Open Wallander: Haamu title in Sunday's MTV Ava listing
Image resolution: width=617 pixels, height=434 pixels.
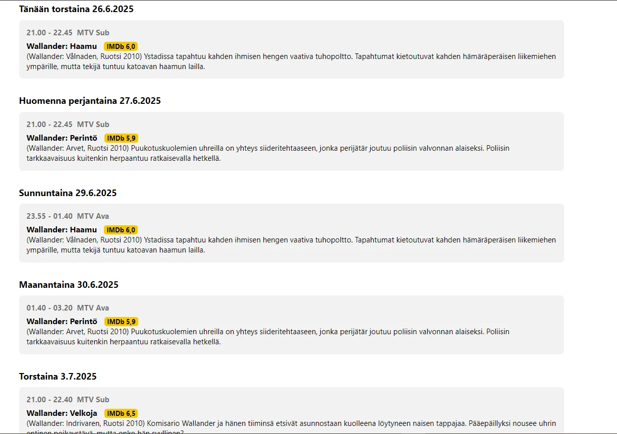62,230
